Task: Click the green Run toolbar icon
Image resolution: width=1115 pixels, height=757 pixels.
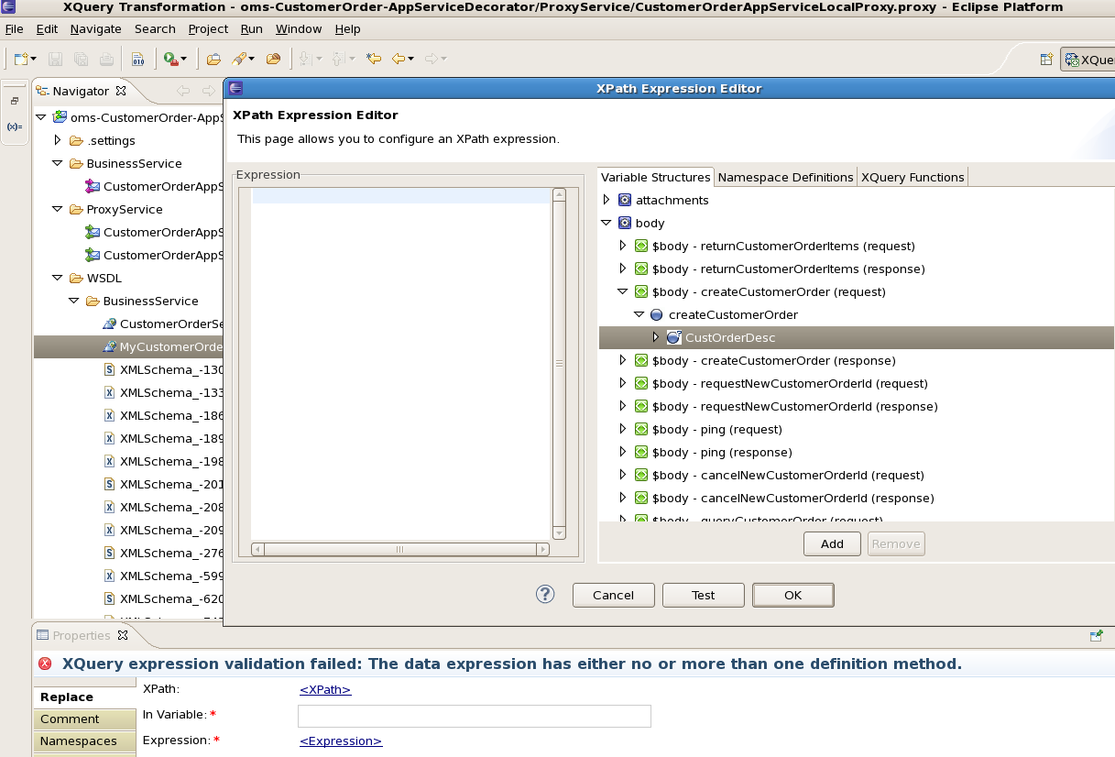Action: coord(169,59)
